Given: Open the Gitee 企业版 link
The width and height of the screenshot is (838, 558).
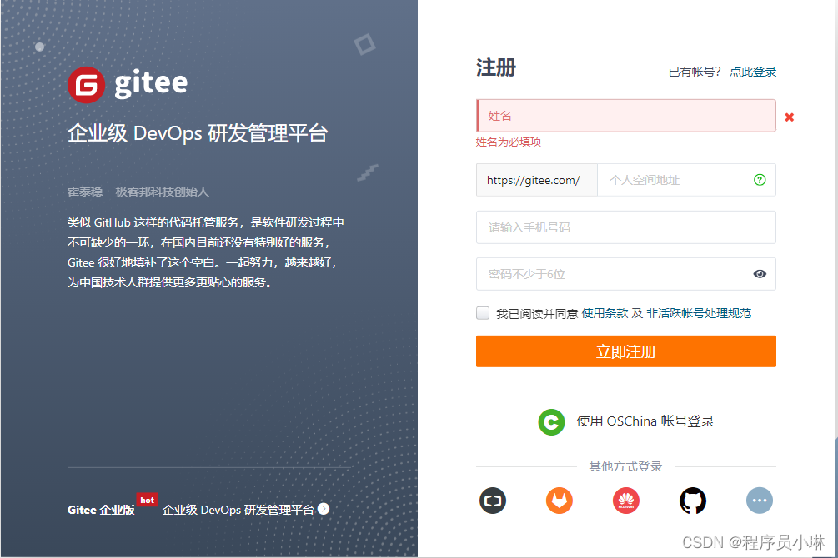Looking at the screenshot, I should click(x=101, y=510).
